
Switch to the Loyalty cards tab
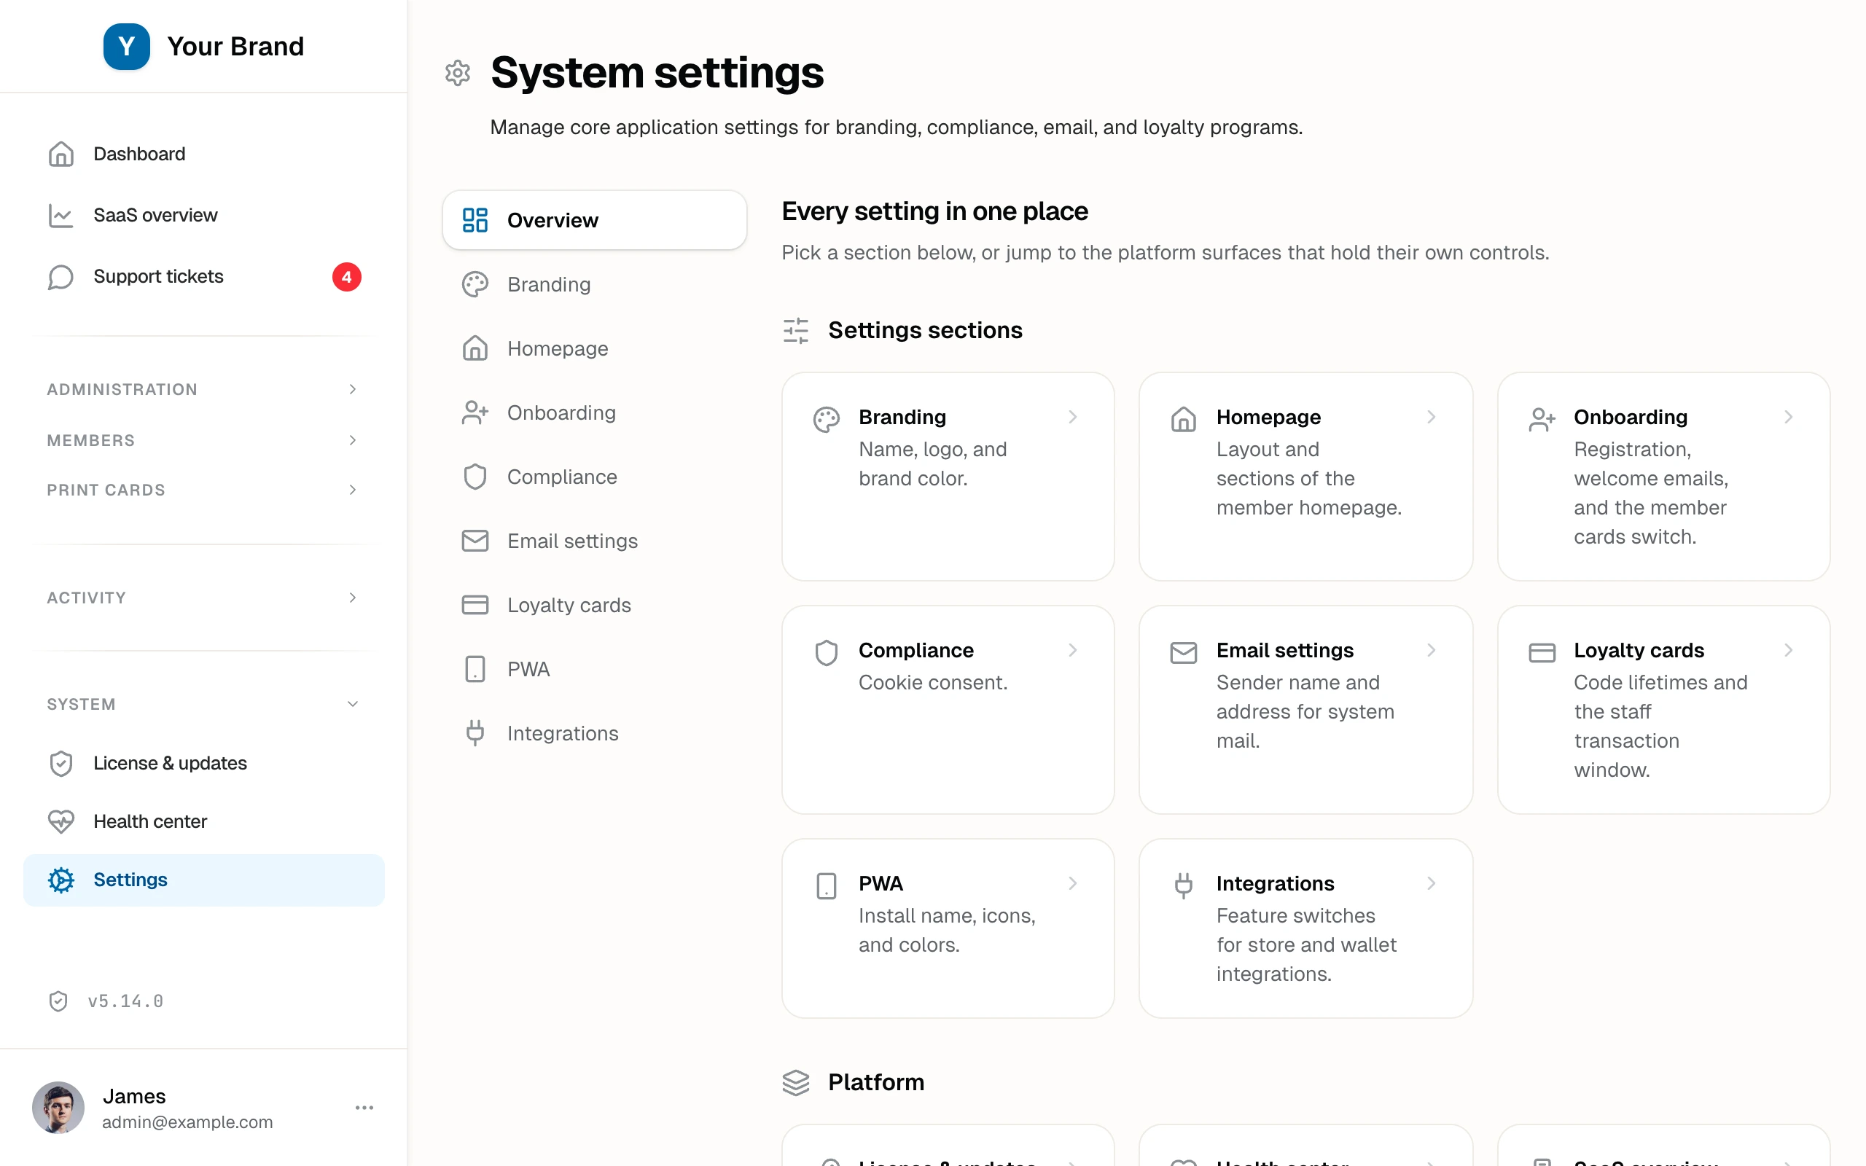click(x=595, y=605)
